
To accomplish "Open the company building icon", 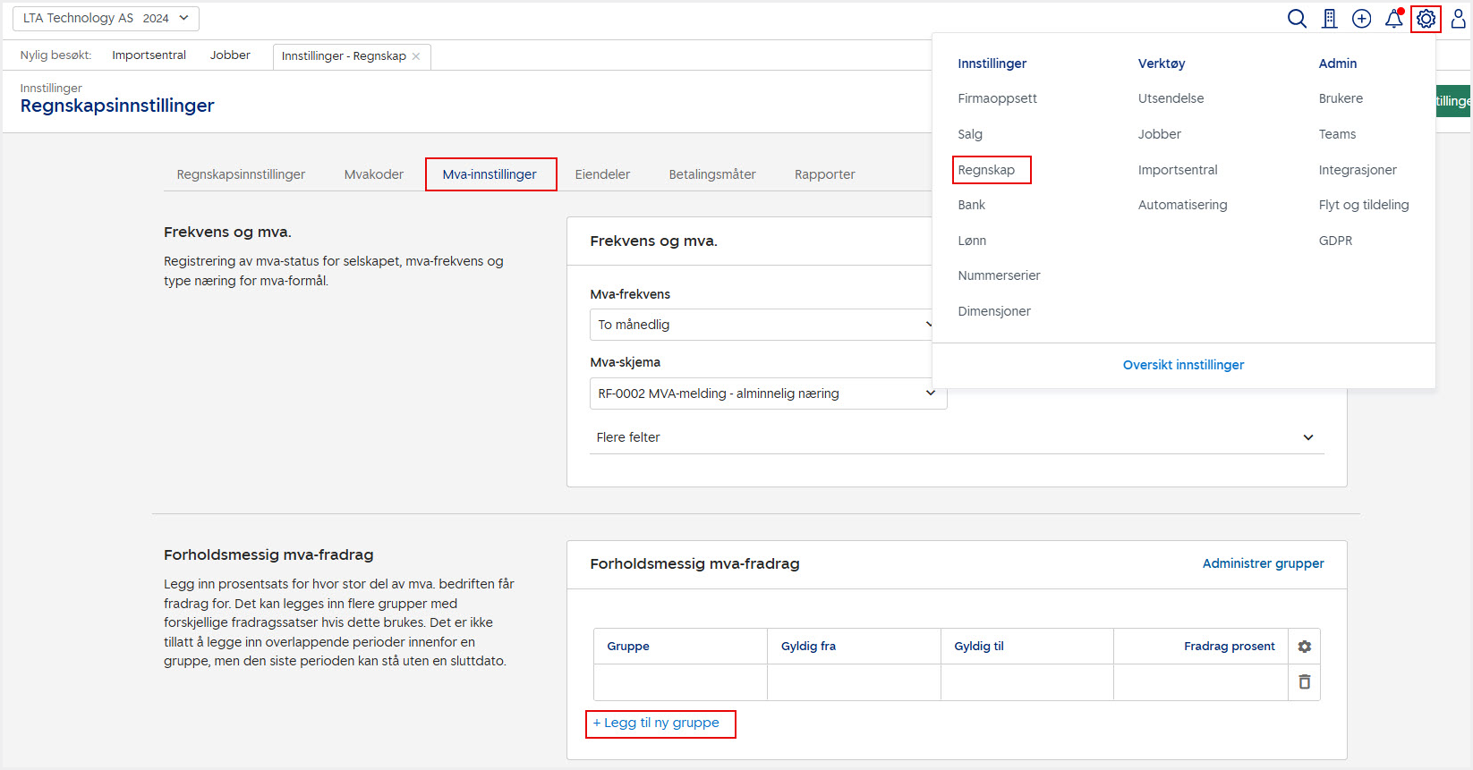I will coord(1330,19).
